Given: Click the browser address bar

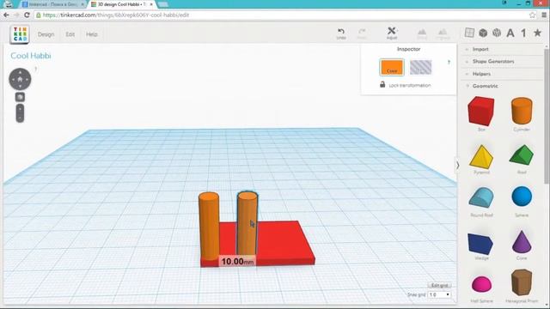Looking at the screenshot, I should click(x=281, y=15).
